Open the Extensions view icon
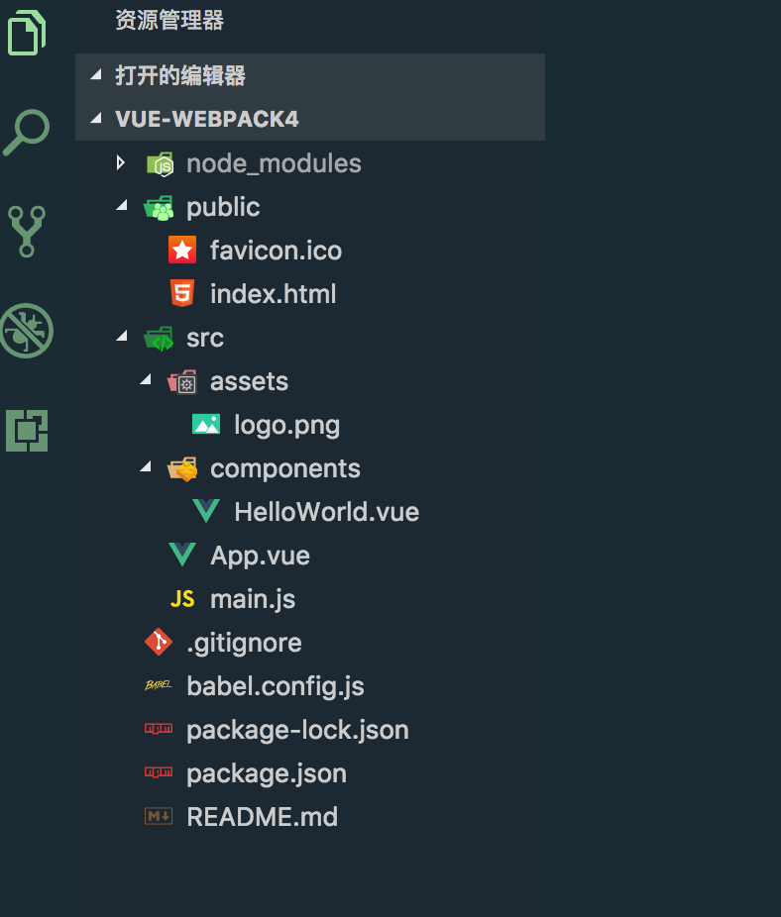The width and height of the screenshot is (781, 917). (x=27, y=430)
